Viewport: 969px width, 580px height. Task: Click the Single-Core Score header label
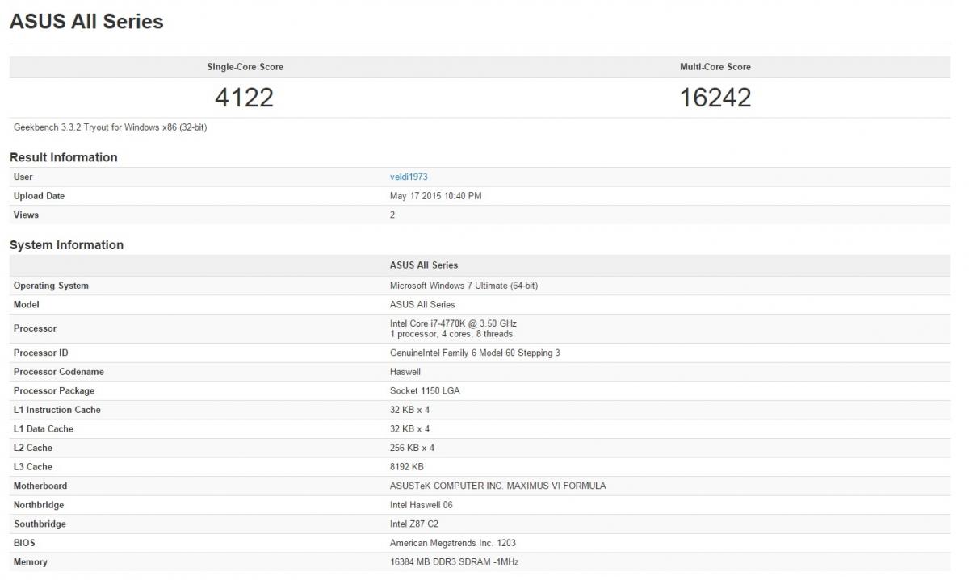click(245, 67)
